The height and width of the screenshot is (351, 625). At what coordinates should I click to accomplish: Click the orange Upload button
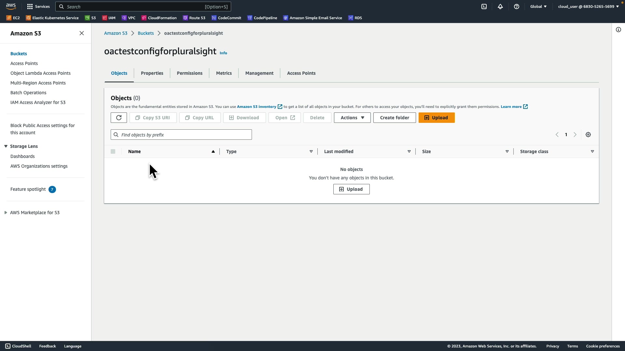click(437, 118)
